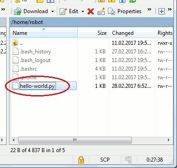Select the parent directory '..' entry
The width and height of the screenshot is (177, 168).
point(21,43)
